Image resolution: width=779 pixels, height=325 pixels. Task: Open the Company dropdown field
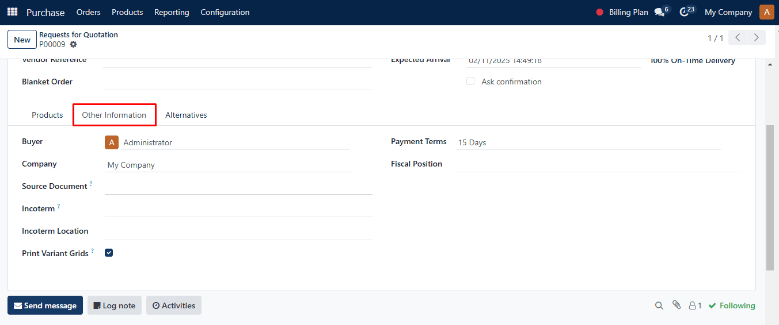pyautogui.click(x=228, y=165)
